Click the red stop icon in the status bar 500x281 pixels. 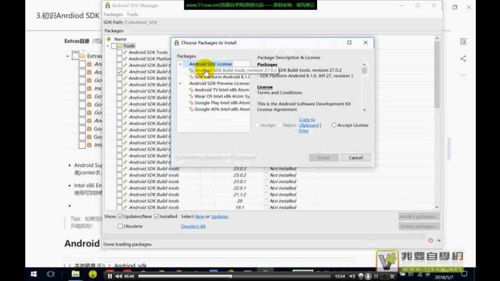point(431,240)
